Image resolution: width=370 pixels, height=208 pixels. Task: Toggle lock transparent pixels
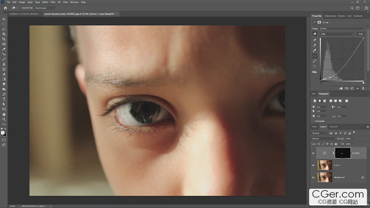tap(319, 144)
